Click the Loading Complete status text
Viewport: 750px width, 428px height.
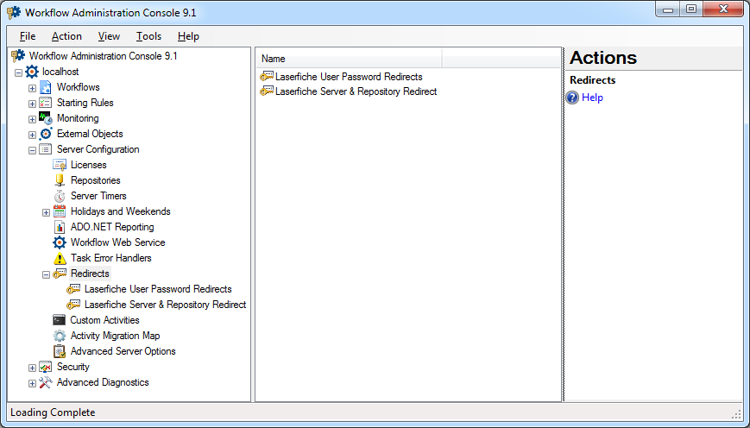tap(53, 412)
